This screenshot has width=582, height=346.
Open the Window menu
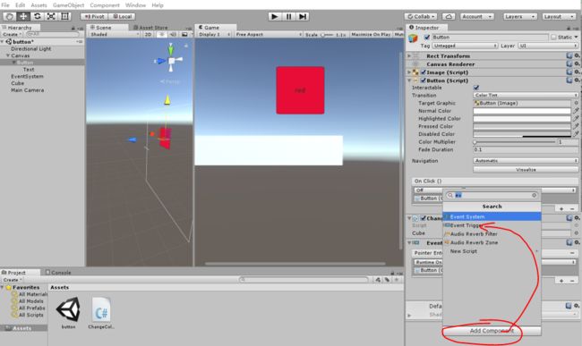point(135,5)
